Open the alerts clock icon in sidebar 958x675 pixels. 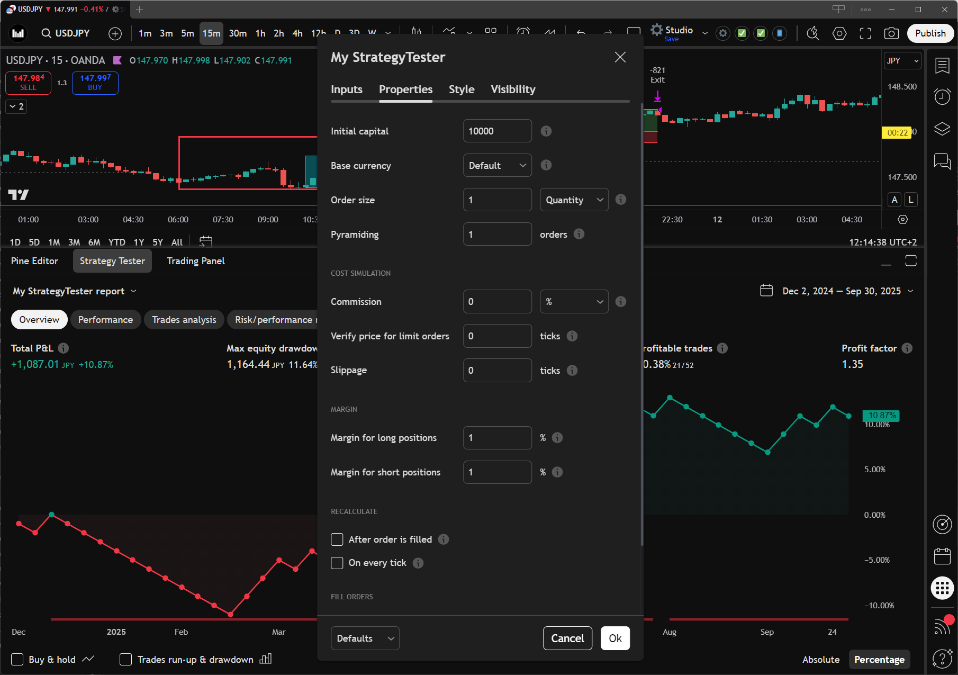click(942, 97)
